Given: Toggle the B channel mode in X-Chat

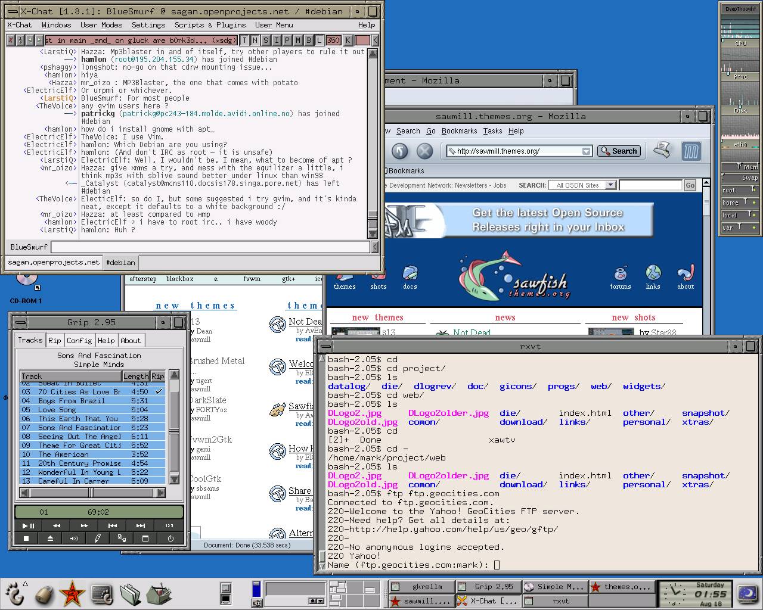Looking at the screenshot, I should 309,41.
